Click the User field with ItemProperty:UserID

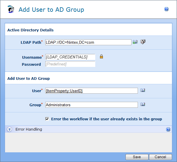point(91,91)
